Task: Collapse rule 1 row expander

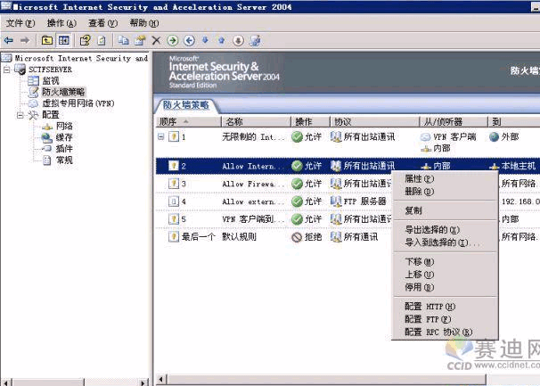Action: click(x=160, y=136)
